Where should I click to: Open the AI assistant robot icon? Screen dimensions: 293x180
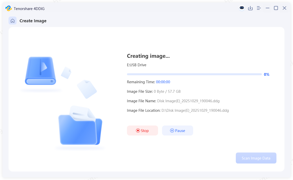pos(241,8)
